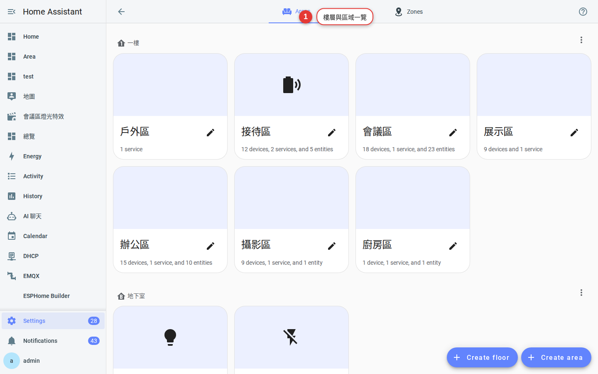Click the Activity list icon

coord(12,176)
